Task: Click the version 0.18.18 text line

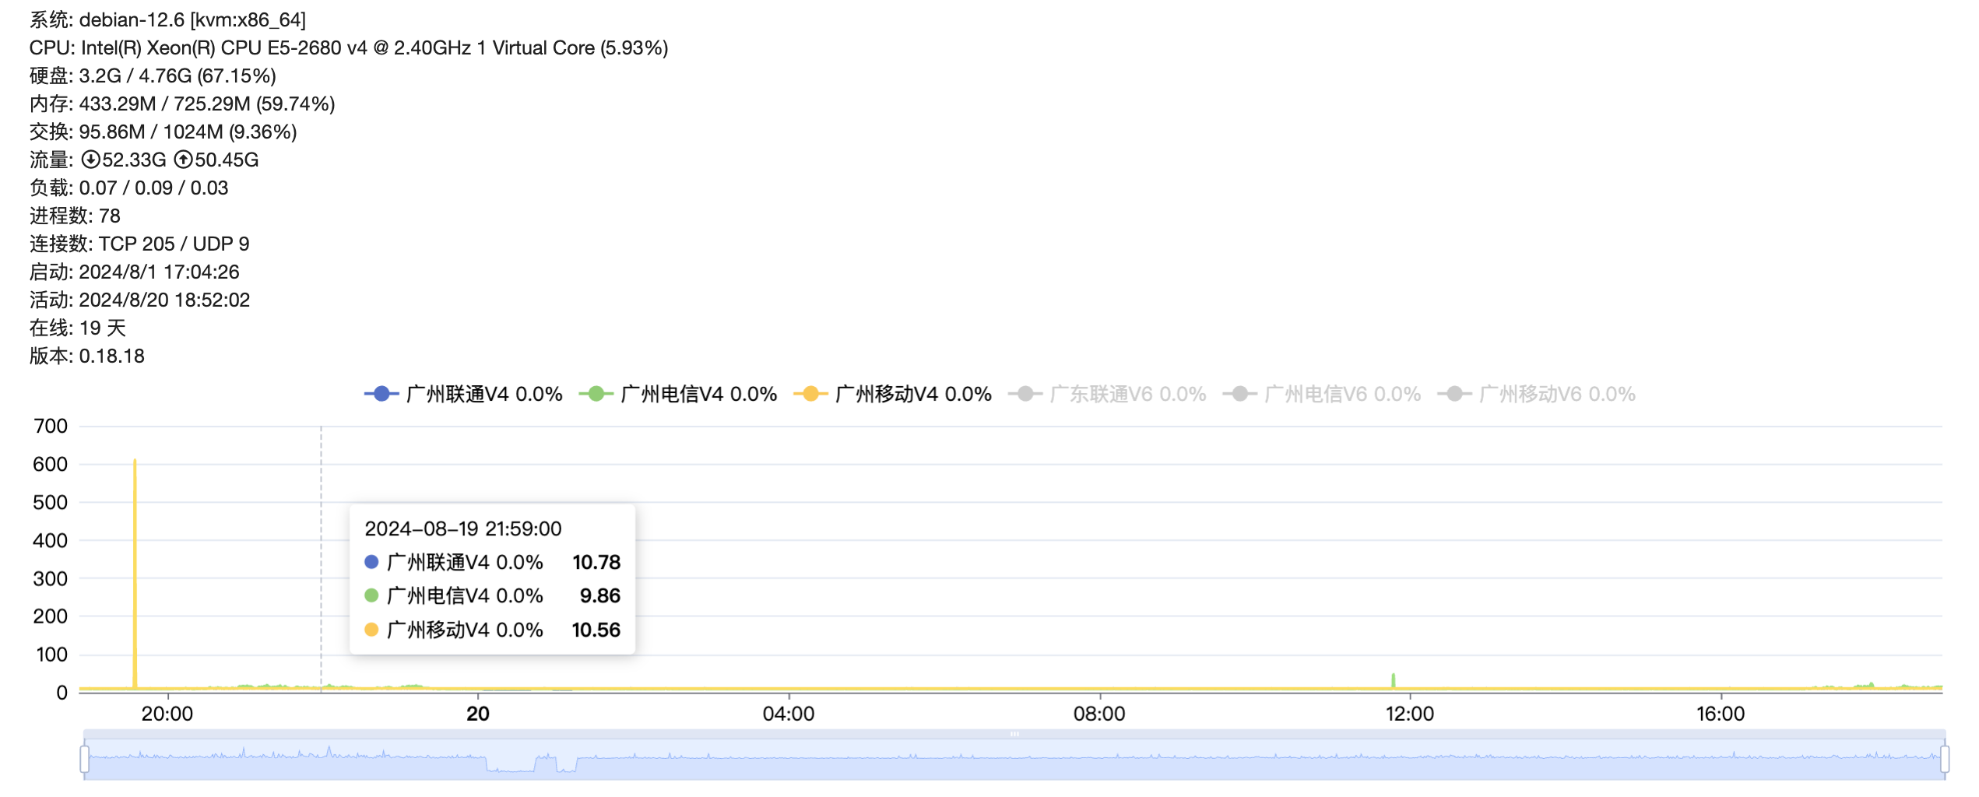Action: pos(87,356)
